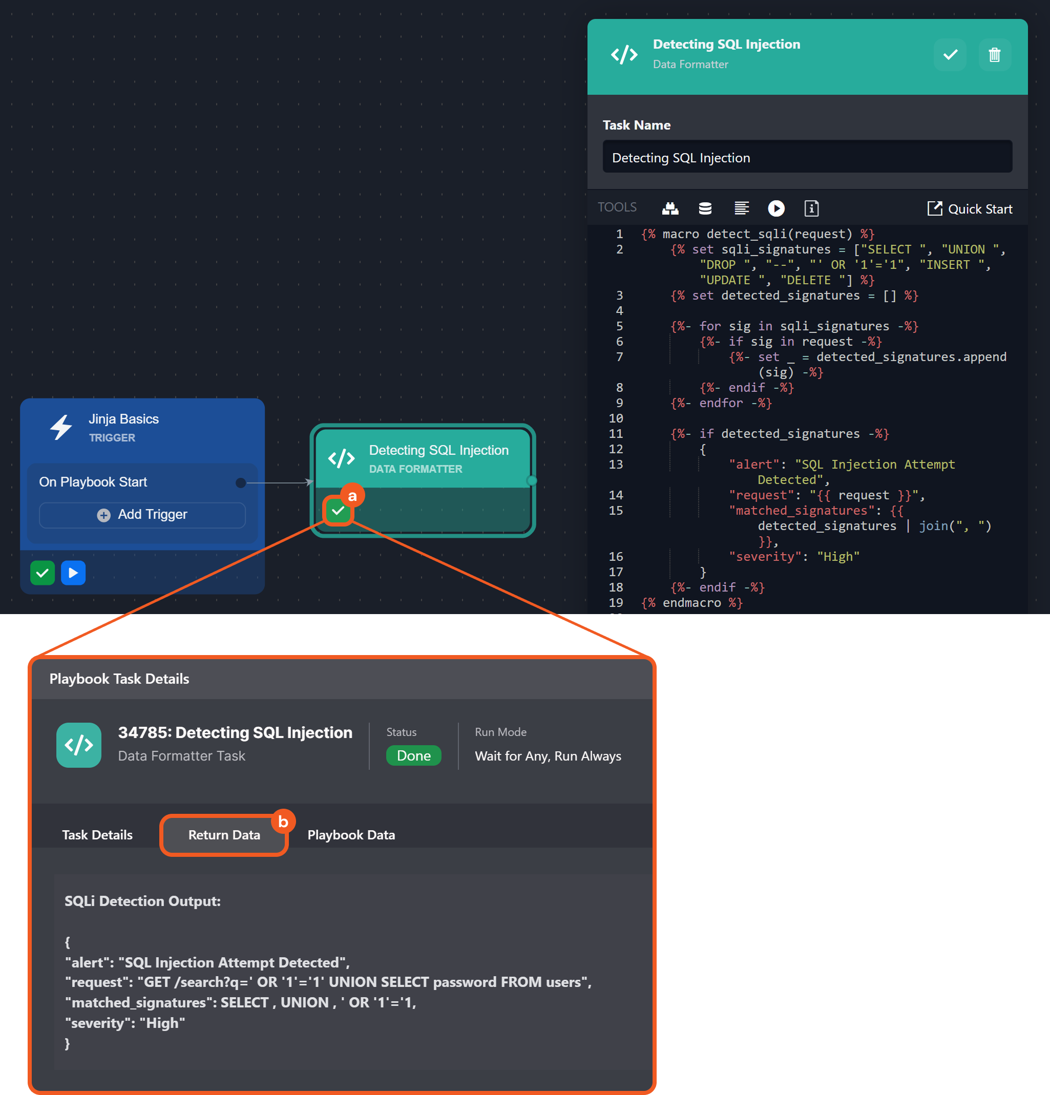Viewport: 1050px width, 1095px height.
Task: Click the Task Name input field
Action: click(807, 158)
